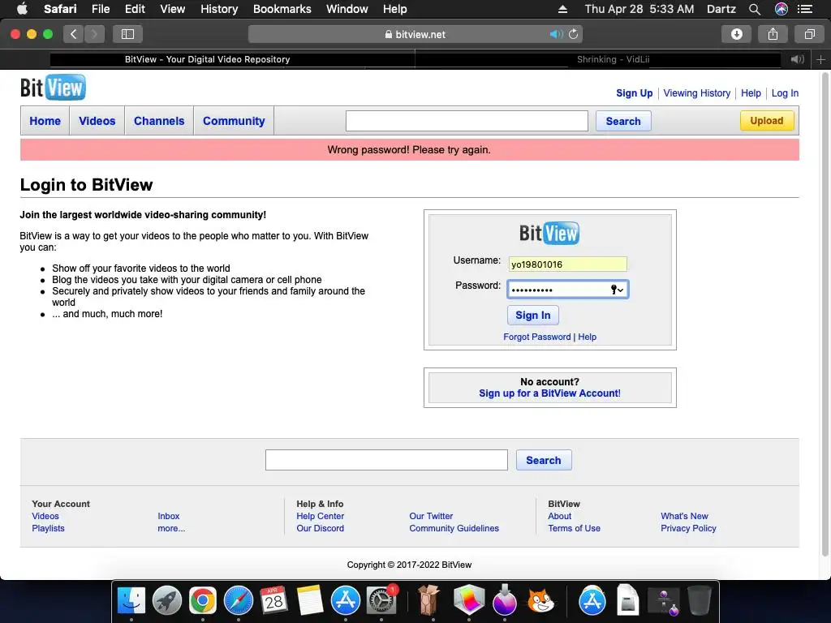Open the Bookmarks menu

282,9
